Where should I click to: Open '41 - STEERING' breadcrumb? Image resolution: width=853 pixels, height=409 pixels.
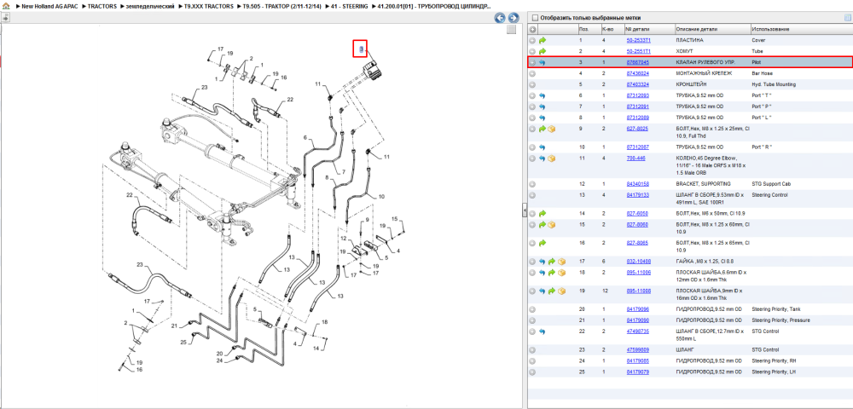349,7
